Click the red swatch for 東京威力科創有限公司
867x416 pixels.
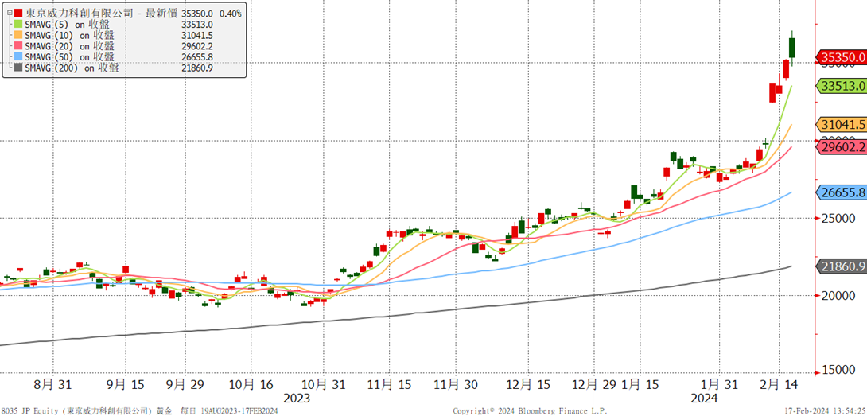[19, 13]
